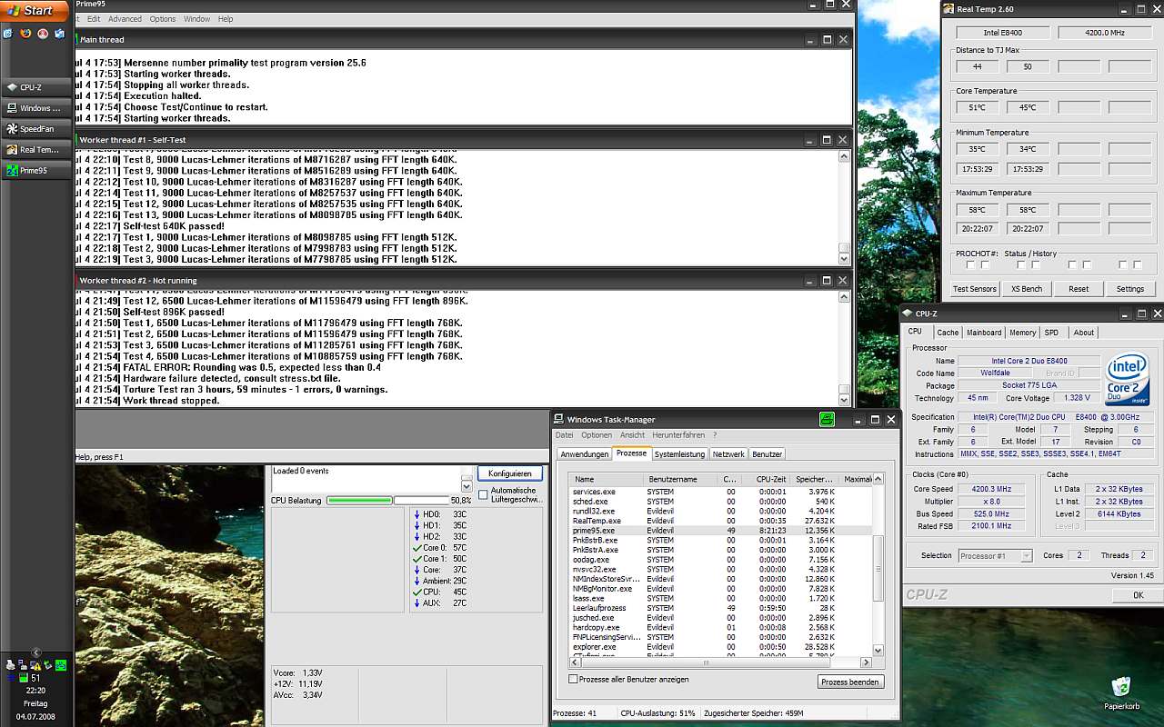The height and width of the screenshot is (727, 1164).
Task: Click the tray temperature readout 51
Action: click(x=35, y=678)
